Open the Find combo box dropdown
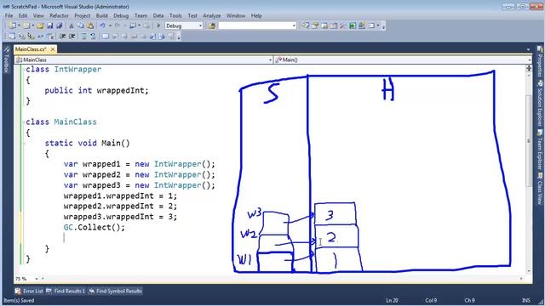545x306 pixels. click(294, 25)
